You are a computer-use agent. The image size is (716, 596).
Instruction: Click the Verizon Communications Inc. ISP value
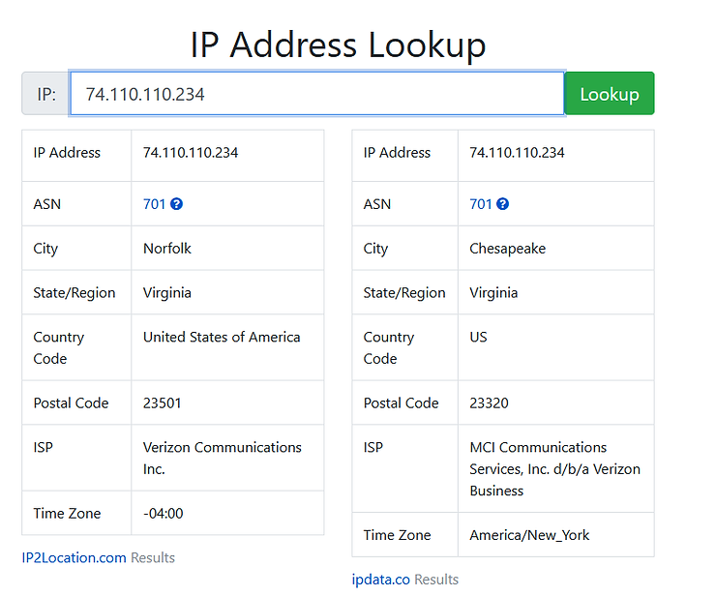(x=223, y=458)
